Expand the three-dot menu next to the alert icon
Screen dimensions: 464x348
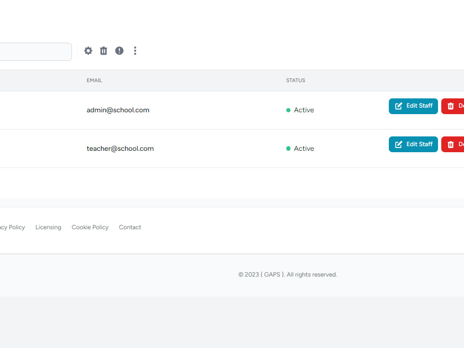(x=135, y=51)
